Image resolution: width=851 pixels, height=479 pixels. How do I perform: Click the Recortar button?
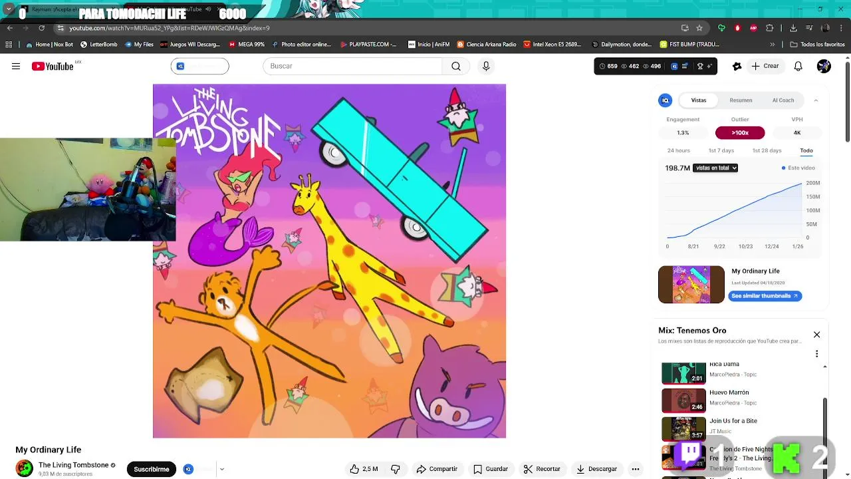click(x=542, y=469)
